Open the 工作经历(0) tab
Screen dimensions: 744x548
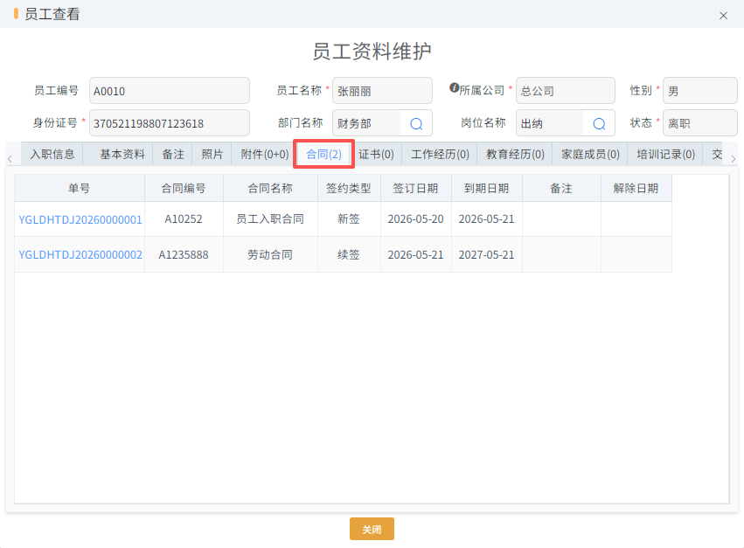click(440, 154)
